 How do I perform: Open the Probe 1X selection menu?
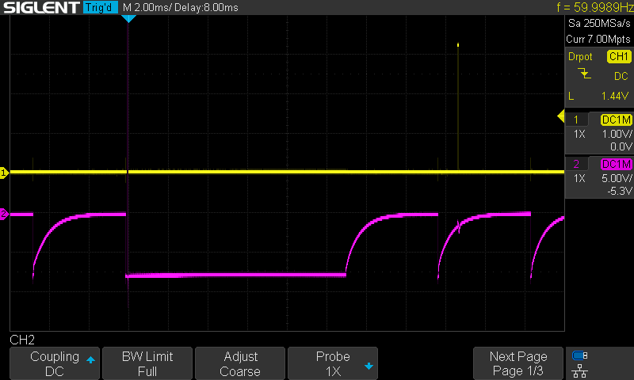(x=333, y=363)
